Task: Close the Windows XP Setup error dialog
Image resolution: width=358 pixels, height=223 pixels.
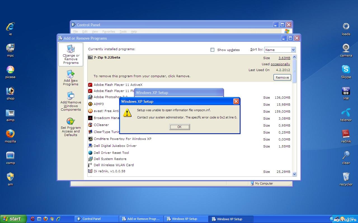Action: point(236,101)
